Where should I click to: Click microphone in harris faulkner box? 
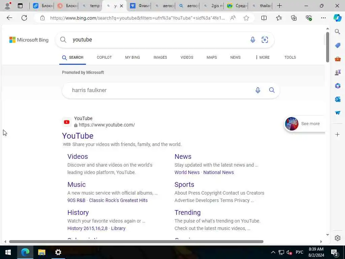(x=258, y=90)
